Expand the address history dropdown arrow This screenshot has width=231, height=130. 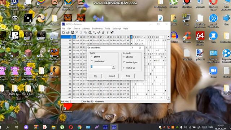[113, 67]
